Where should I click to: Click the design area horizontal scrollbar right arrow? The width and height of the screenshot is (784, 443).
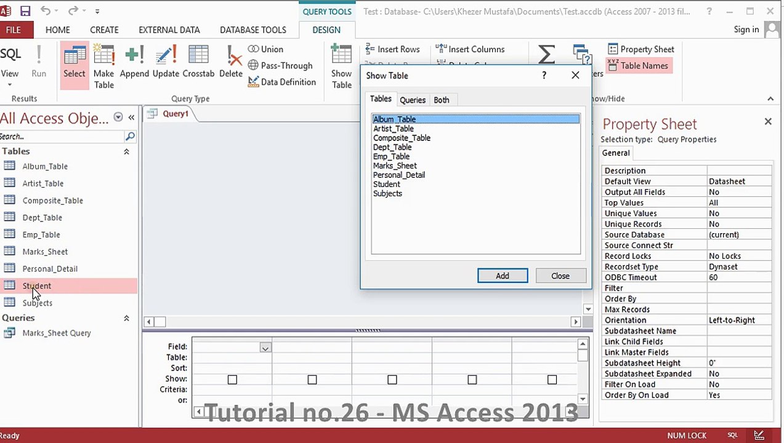point(576,322)
